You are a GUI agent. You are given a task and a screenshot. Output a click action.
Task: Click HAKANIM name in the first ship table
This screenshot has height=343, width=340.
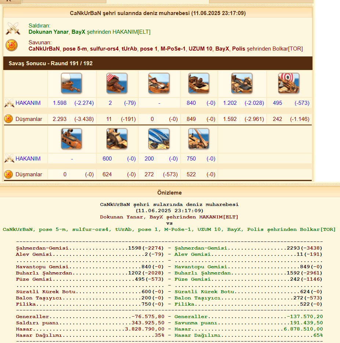tap(28, 103)
